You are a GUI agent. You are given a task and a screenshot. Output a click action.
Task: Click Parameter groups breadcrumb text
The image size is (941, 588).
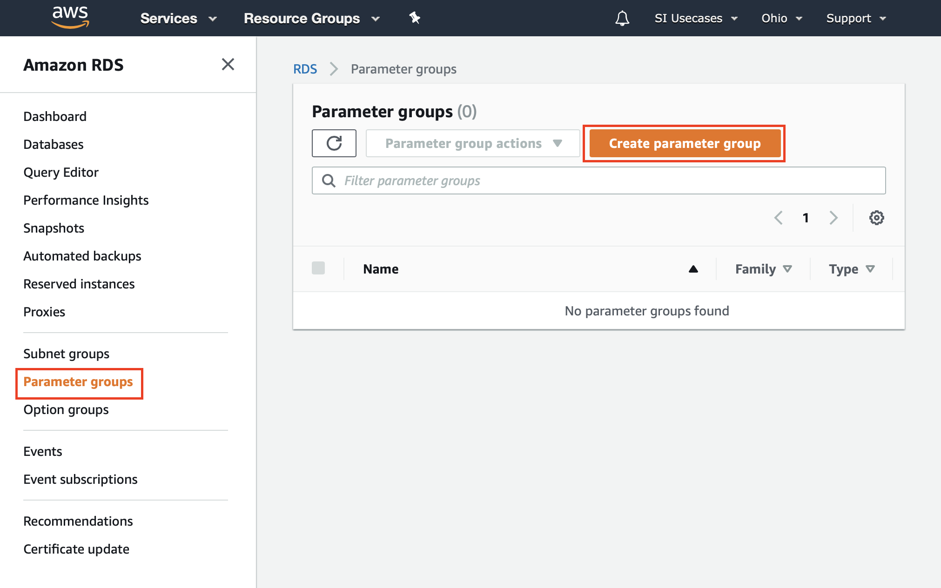pyautogui.click(x=403, y=69)
